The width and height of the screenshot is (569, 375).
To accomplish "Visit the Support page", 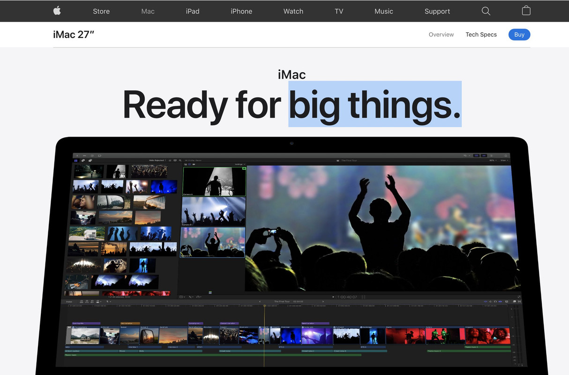I will [x=437, y=11].
